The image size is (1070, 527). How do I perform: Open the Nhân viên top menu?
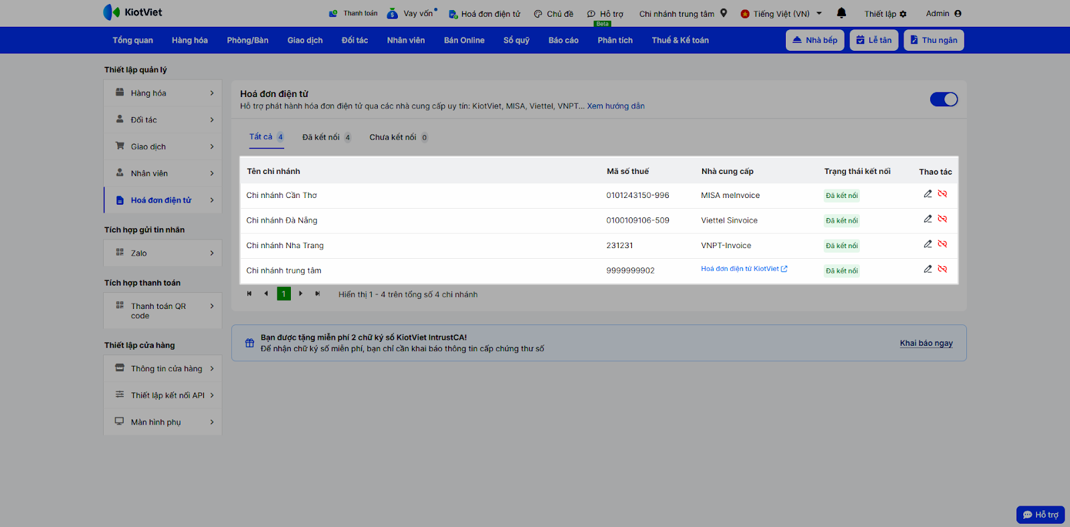pyautogui.click(x=406, y=40)
